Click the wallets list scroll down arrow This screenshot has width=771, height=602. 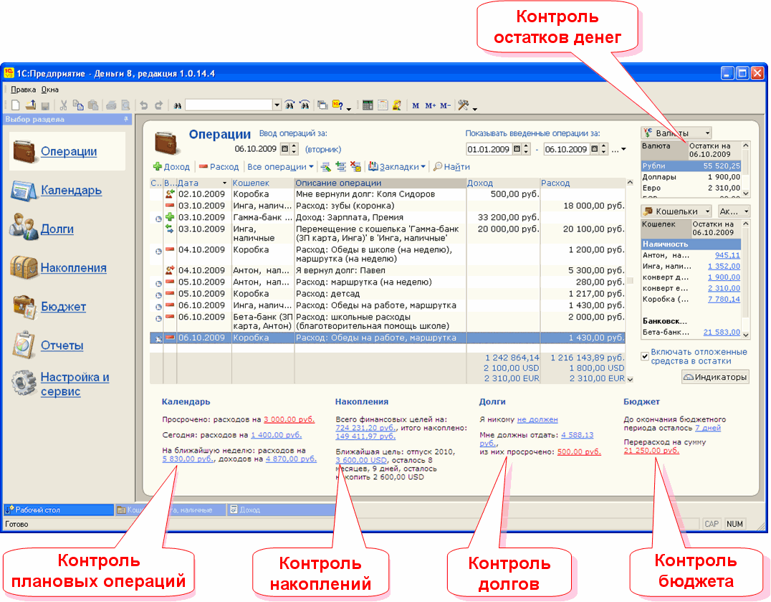745,335
